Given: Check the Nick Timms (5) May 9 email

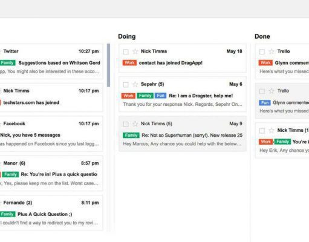Looking at the screenshot, I should click(126, 124).
